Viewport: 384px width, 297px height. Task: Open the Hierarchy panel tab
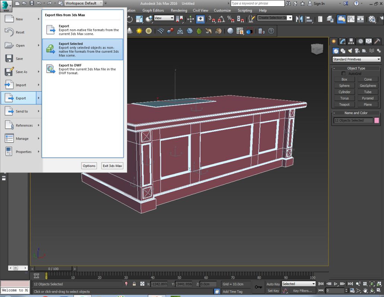pyautogui.click(x=351, y=41)
